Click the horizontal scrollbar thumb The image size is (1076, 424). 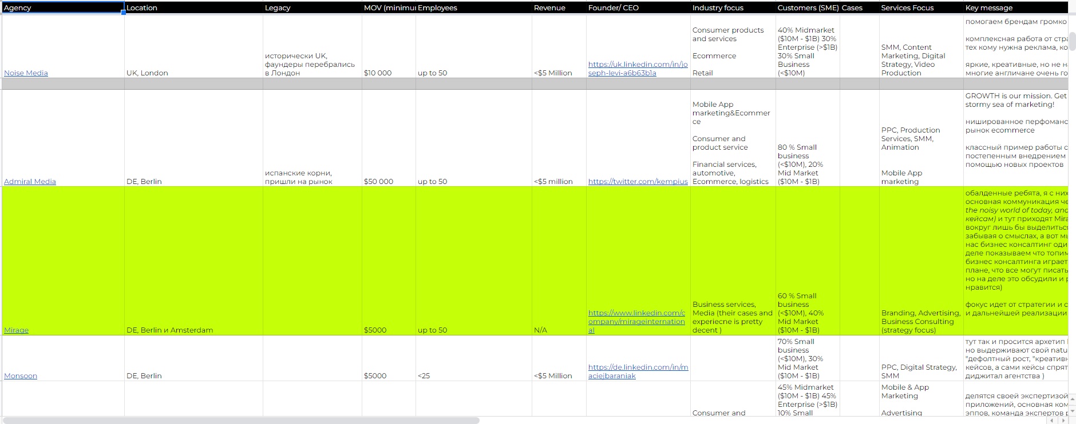point(241,421)
